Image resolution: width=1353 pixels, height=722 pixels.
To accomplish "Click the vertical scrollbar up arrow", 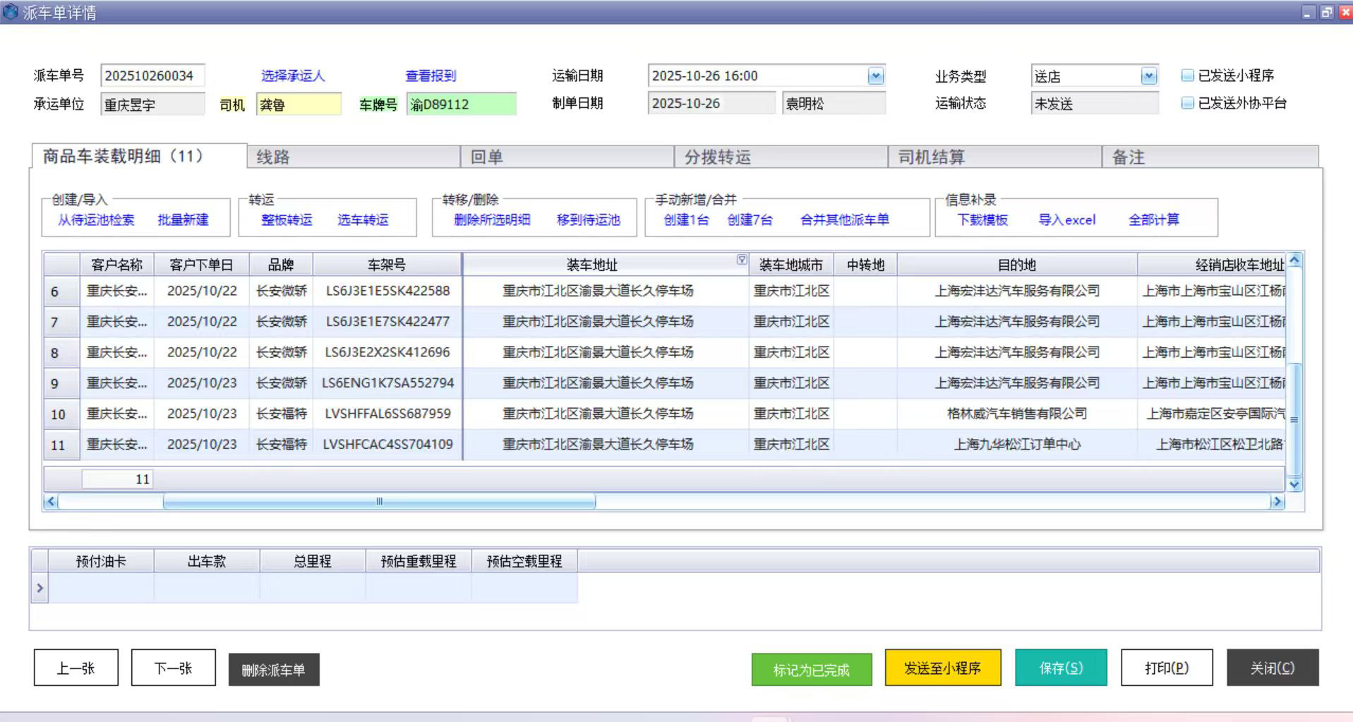I will click(1294, 260).
